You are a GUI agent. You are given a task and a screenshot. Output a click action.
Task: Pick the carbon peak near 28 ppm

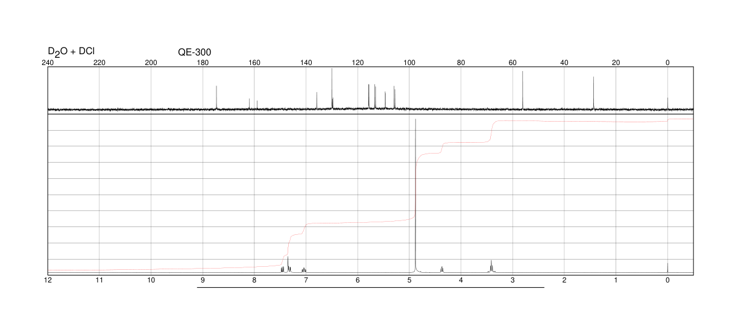[593, 93]
